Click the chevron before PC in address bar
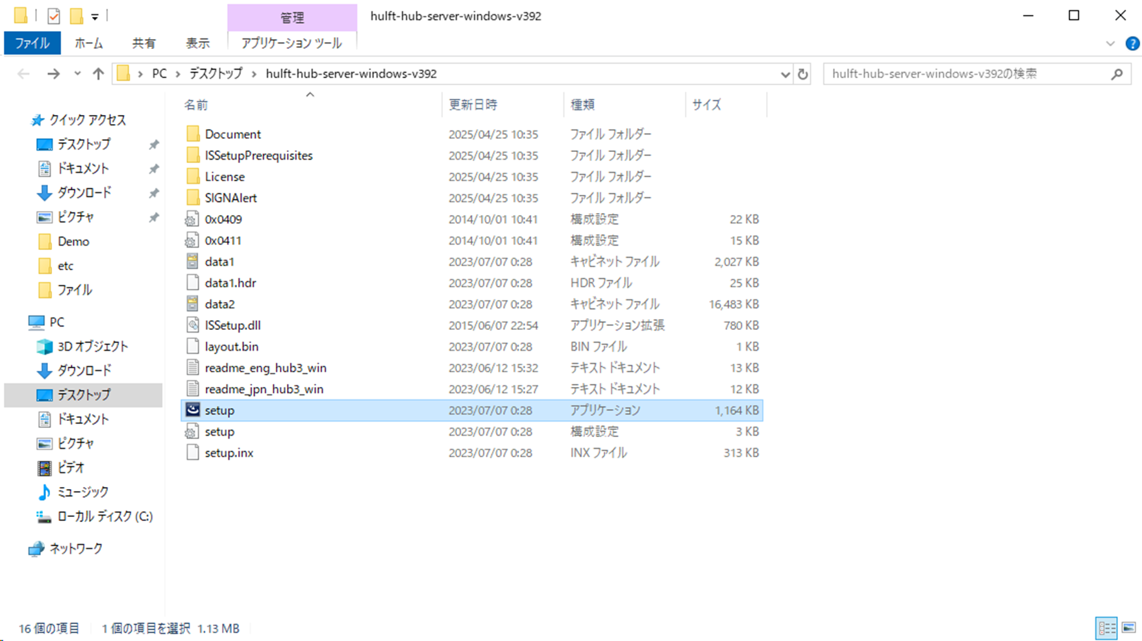 [x=140, y=74]
